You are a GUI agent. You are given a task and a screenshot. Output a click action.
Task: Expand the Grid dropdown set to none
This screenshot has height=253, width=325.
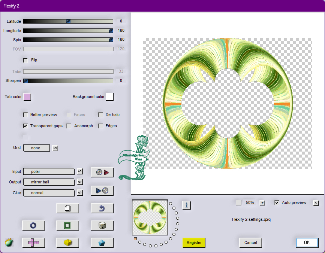pyautogui.click(x=37, y=148)
